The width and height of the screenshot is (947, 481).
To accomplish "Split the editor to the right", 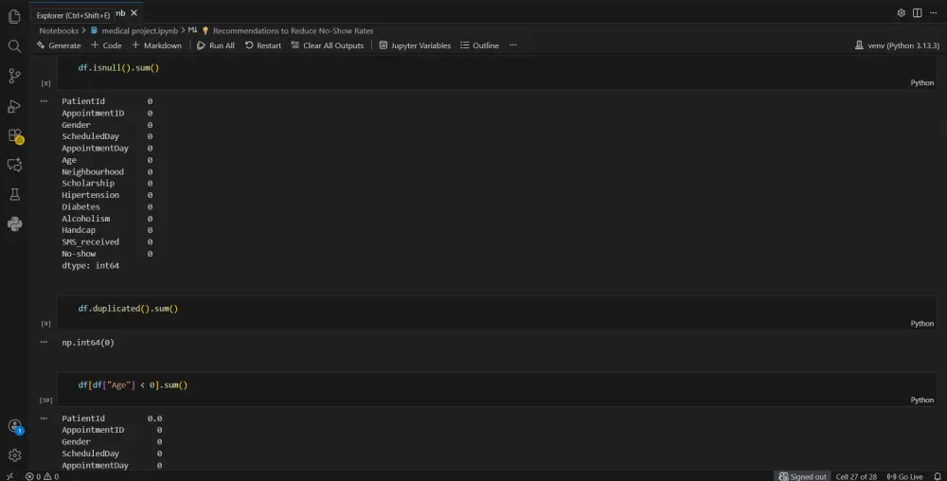I will [x=917, y=12].
